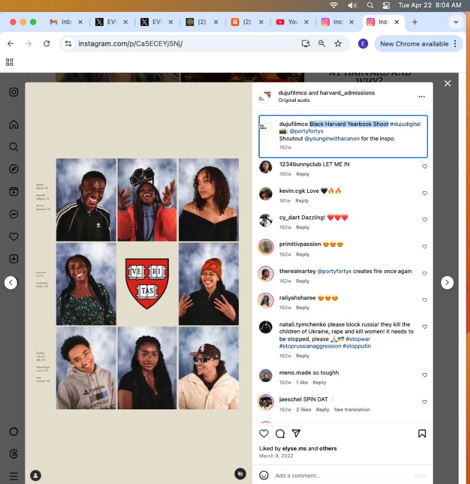Open harvard_admissions profile in header
Image resolution: width=470 pixels, height=484 pixels.
[x=347, y=93]
